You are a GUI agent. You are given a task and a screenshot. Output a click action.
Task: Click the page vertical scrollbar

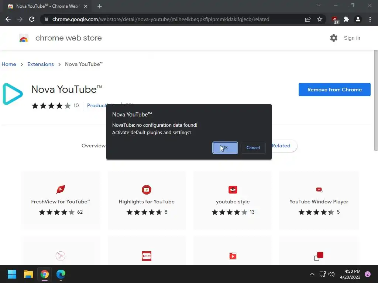click(376, 101)
